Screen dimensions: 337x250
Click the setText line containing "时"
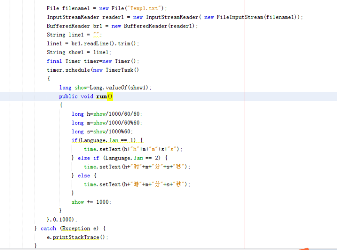[137, 167]
